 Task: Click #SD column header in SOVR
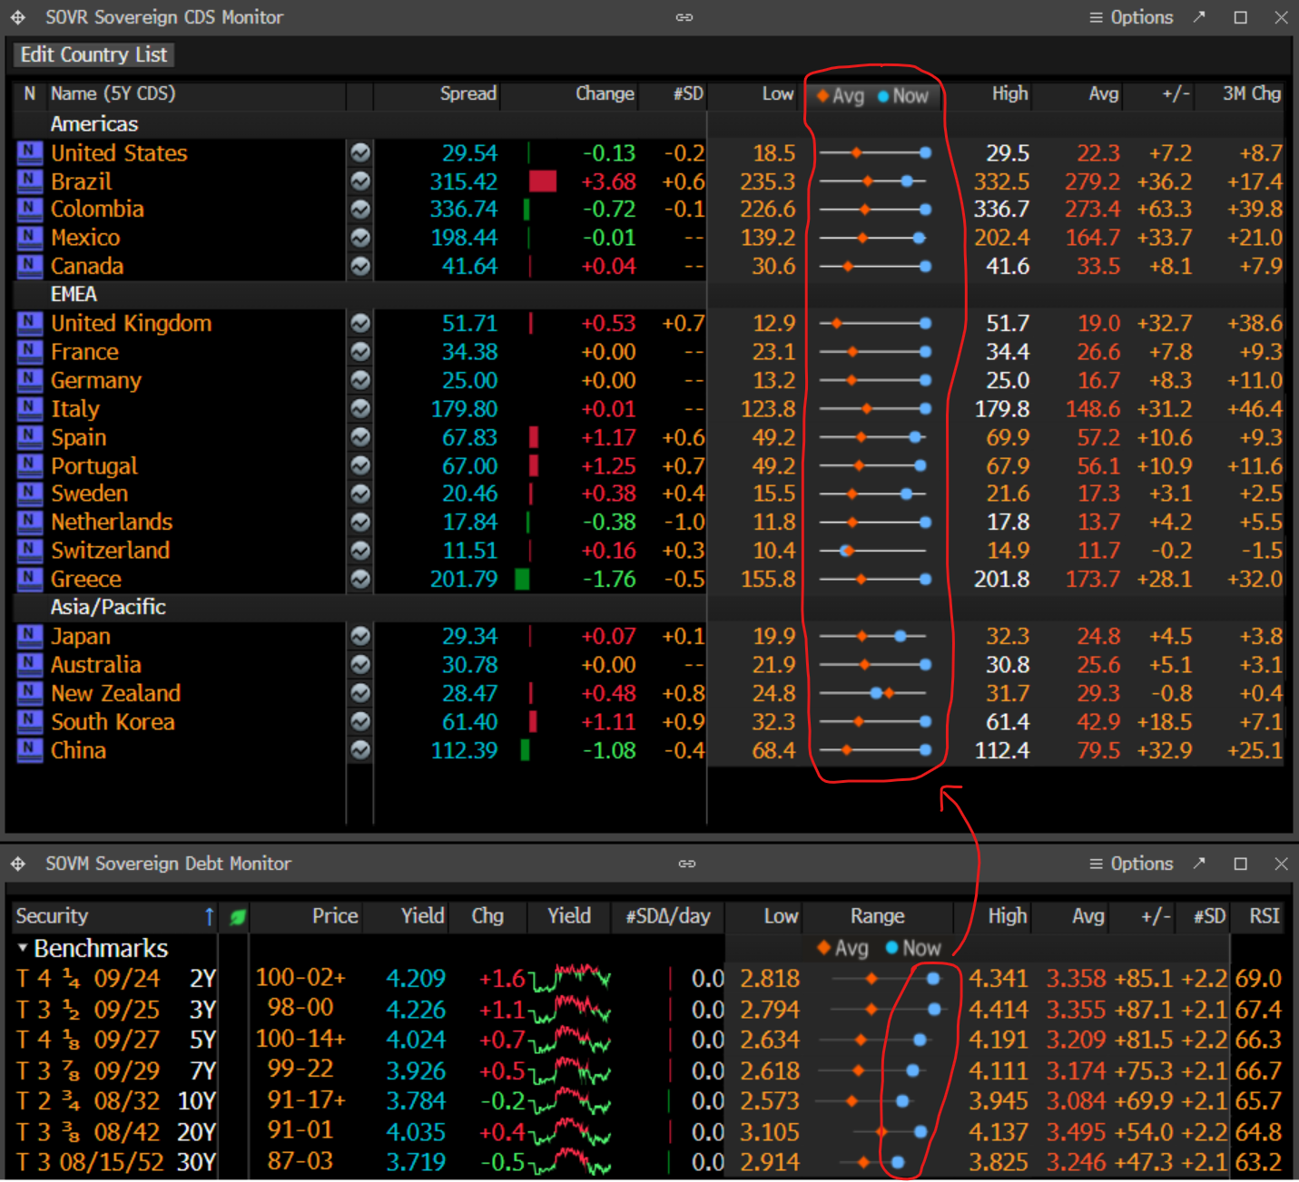(x=688, y=93)
